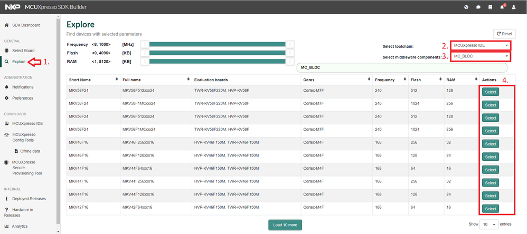527x234 pixels.
Task: Sort table by Flash column arrows
Action: click(440, 80)
